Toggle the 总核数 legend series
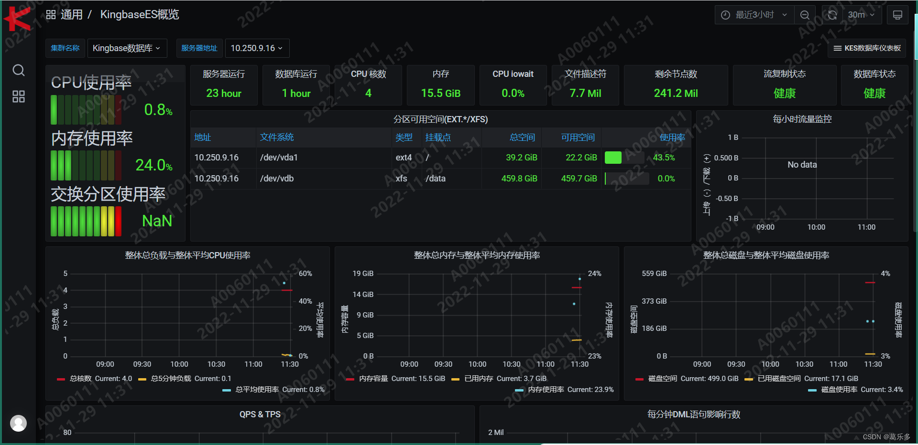Image resolution: width=918 pixels, height=445 pixels. [x=80, y=379]
